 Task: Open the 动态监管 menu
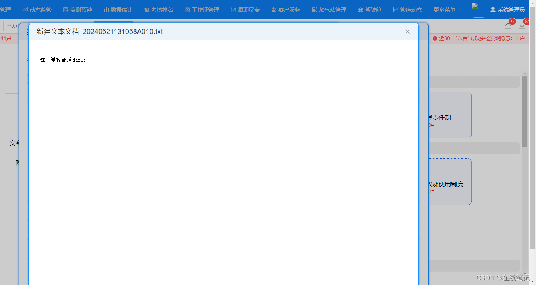pyautogui.click(x=37, y=10)
